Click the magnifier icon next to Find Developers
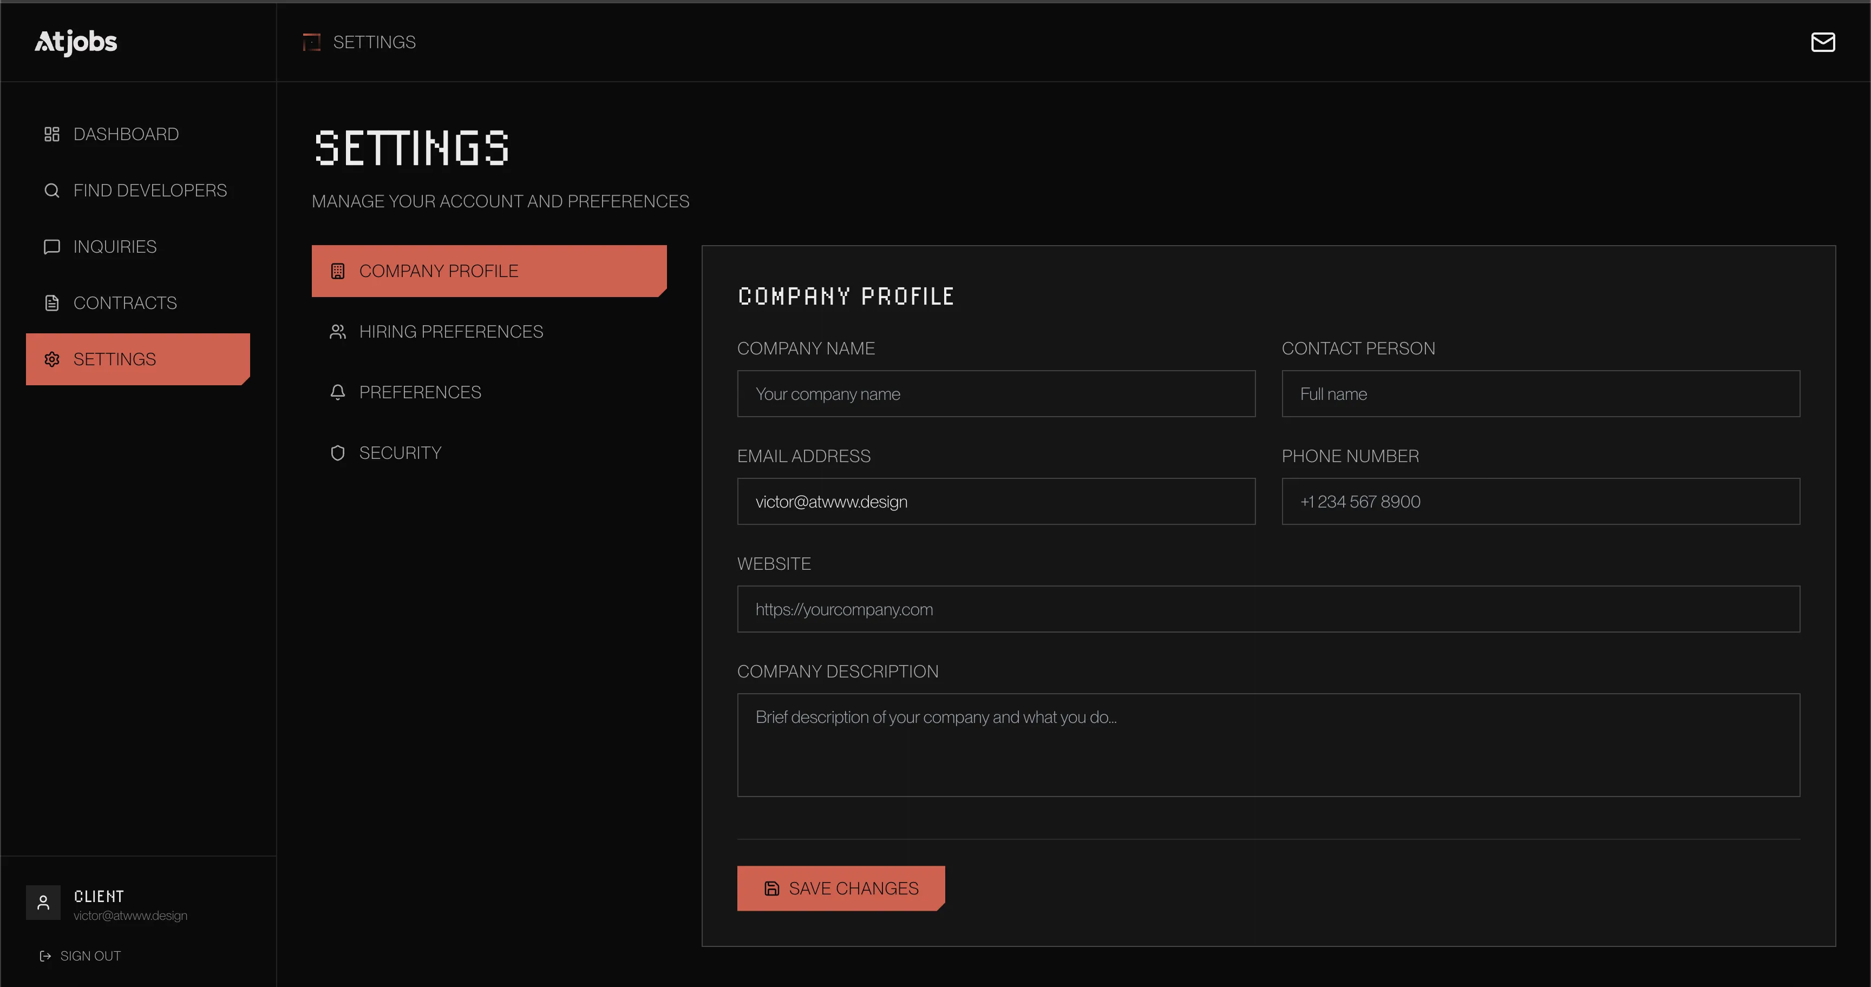The image size is (1871, 987). click(51, 190)
